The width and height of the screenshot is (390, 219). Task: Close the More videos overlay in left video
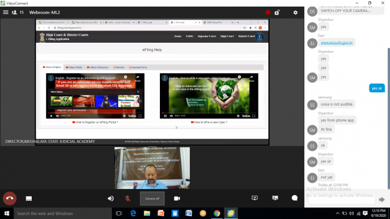138,92
